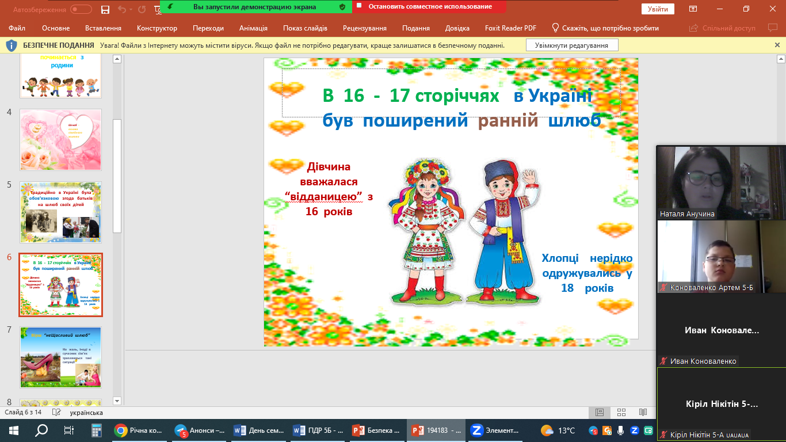Viewport: 786px width, 442px height.
Task: Click the spell check icon in status bar
Action: pos(56,412)
